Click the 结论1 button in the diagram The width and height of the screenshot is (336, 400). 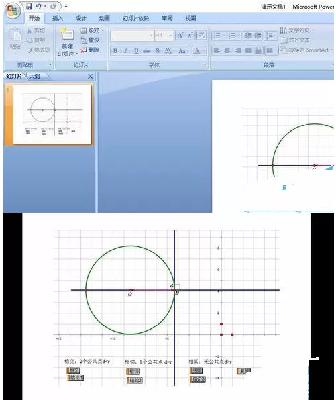coord(76,377)
